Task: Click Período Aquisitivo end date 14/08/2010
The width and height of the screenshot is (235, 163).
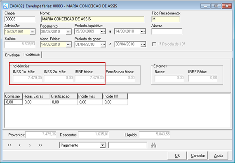Action: (127, 31)
